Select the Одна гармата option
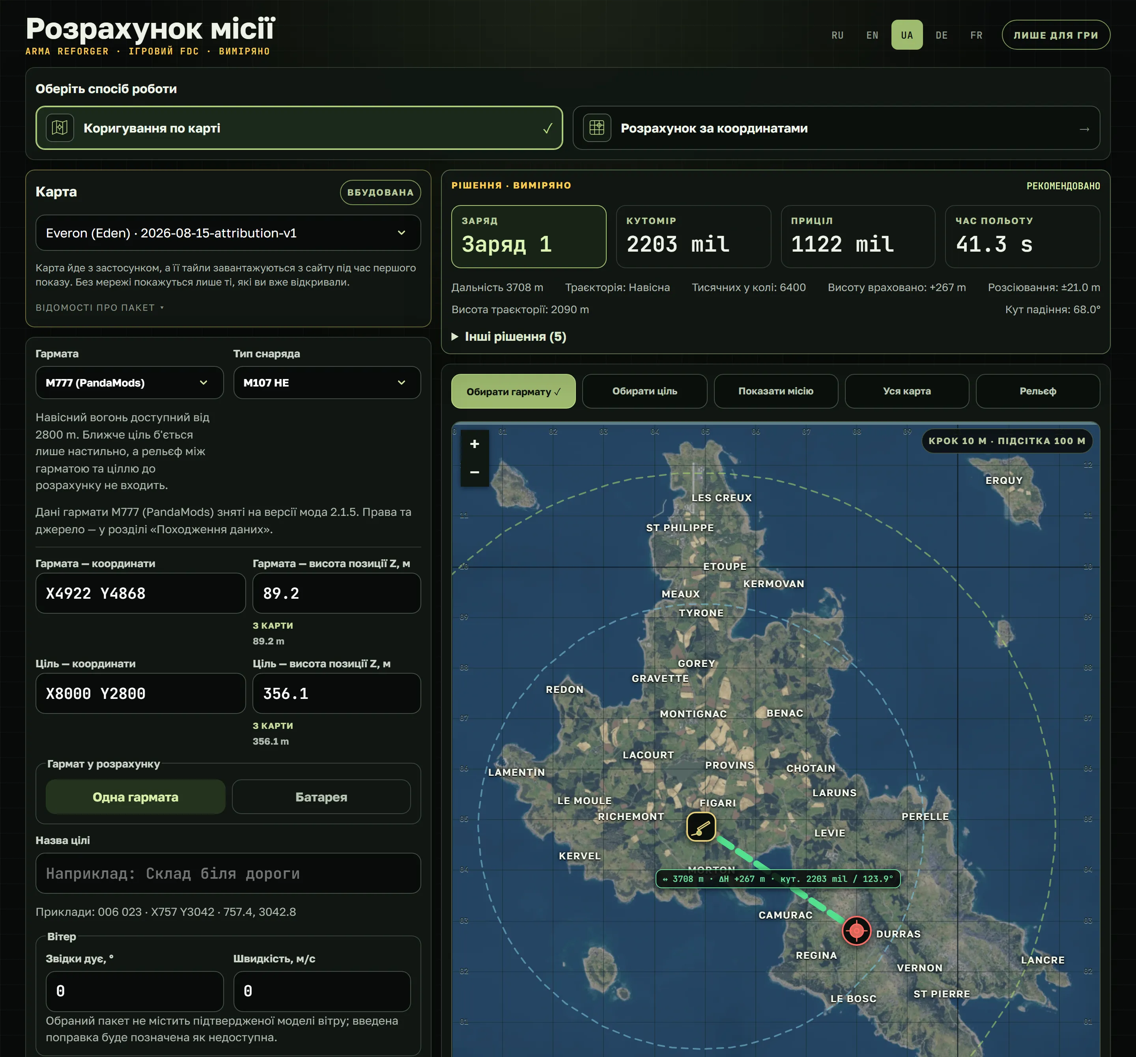This screenshot has width=1136, height=1057. point(135,796)
